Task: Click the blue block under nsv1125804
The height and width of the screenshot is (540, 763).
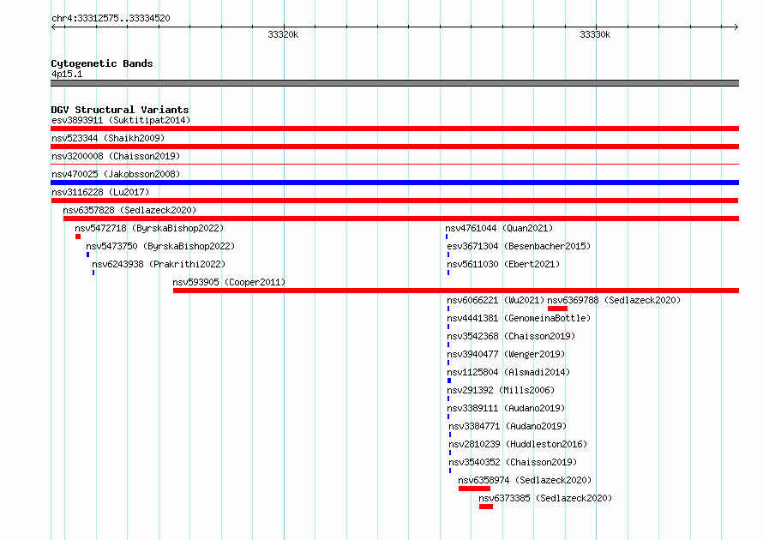Action: click(x=449, y=381)
